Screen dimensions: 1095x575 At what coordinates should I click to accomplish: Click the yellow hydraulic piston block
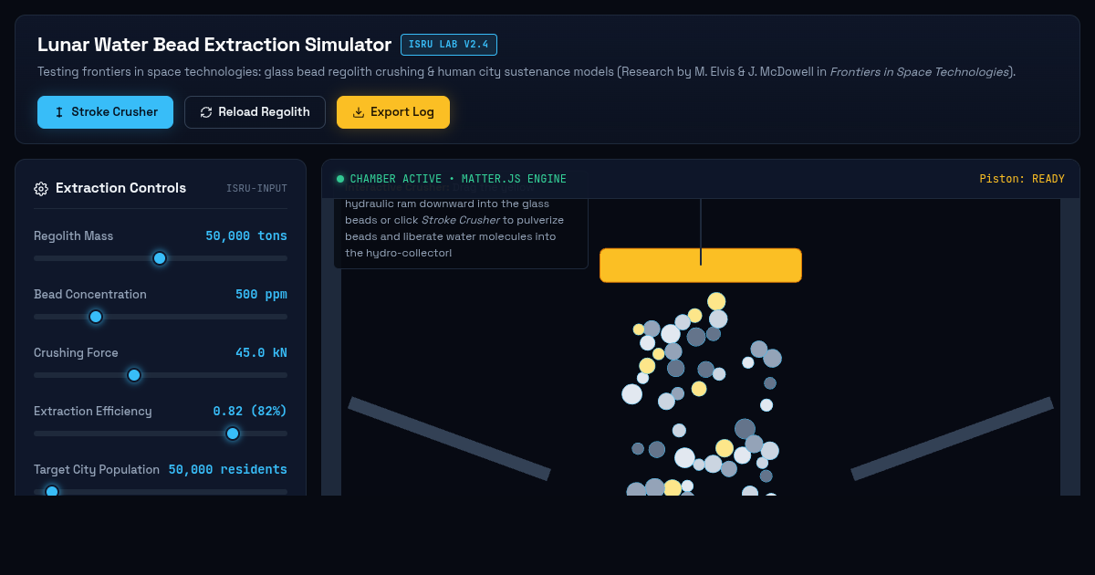click(701, 265)
